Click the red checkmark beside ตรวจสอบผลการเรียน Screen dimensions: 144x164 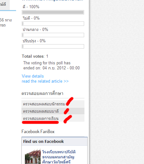click(x=68, y=119)
